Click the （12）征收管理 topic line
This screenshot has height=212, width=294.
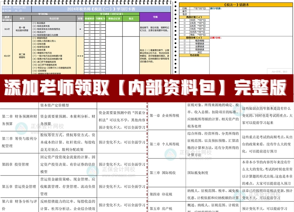click(39, 71)
